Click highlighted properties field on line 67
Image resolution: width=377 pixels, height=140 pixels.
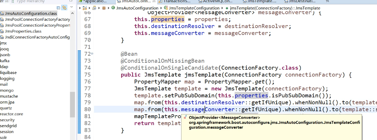pyautogui.click(x=168, y=19)
